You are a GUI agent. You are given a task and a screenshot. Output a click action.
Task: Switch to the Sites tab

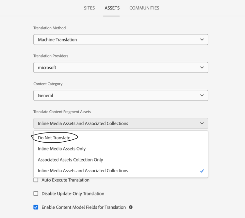tap(89, 8)
